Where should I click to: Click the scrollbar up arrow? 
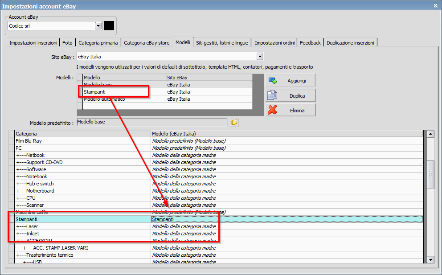[x=430, y=134]
